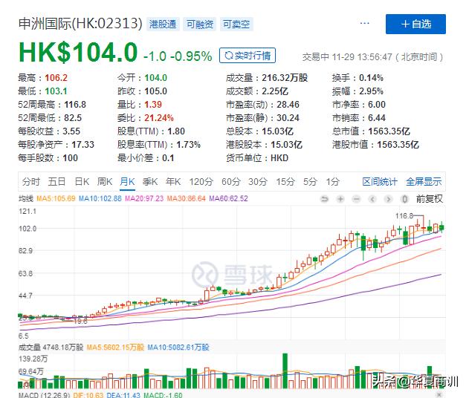This screenshot has width=469, height=398.
Task: Switch to the 15分 chart tab
Action: pyautogui.click(x=285, y=181)
